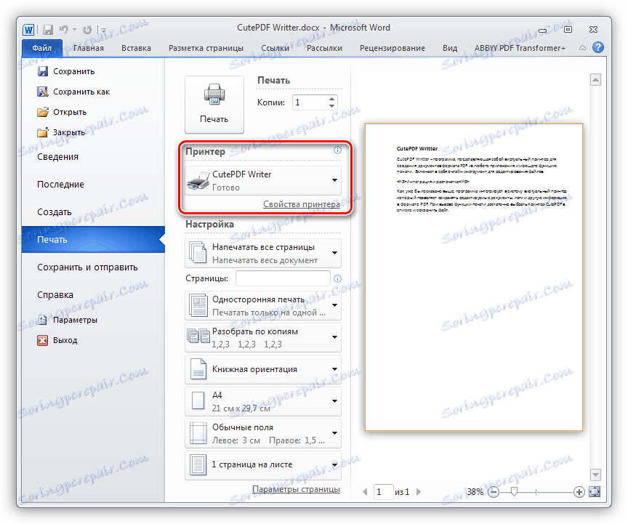The image size is (628, 524).
Task: Click the blue Help question mark icon
Action: click(x=598, y=48)
